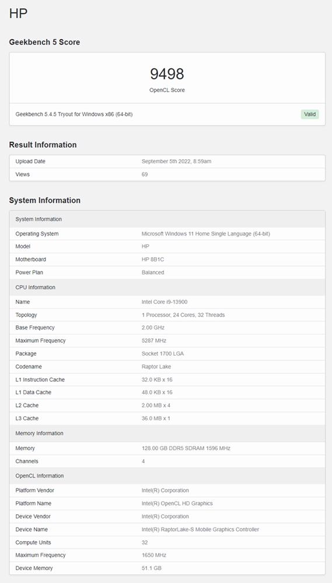The width and height of the screenshot is (332, 583).
Task: Click the Topology row value
Action: (183, 315)
